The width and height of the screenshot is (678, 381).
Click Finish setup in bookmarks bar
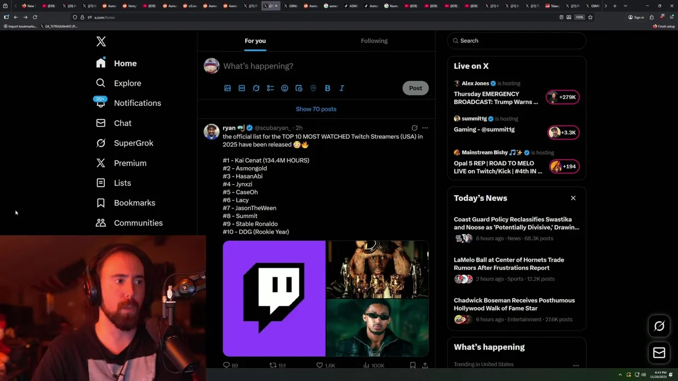click(x=664, y=26)
